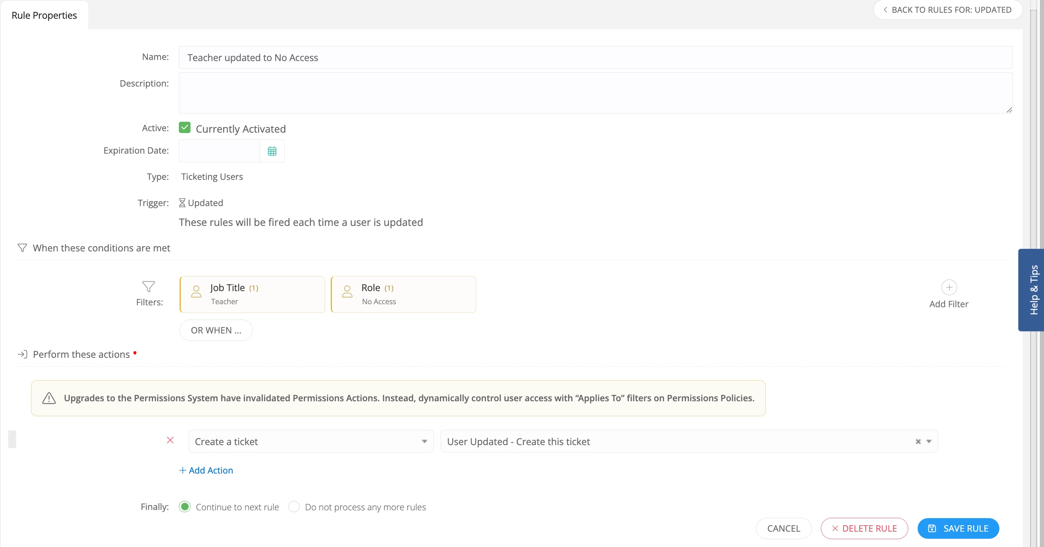Click the warning triangle icon in the notice
The image size is (1044, 547).
49,398
